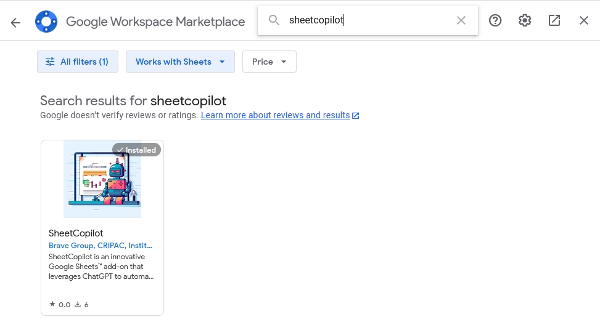
Task: Expand the Works with Sheets dropdown
Action: pos(180,62)
